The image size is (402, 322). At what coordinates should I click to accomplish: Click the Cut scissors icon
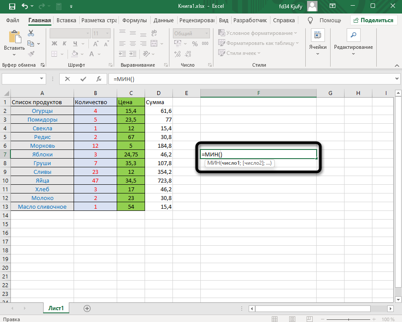coord(31,34)
